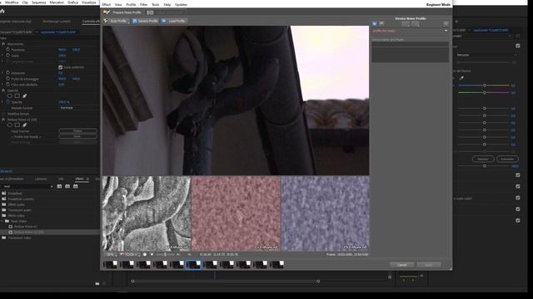
Task: Switch to the second Neat Video tab icon
Action: pyautogui.click(x=150, y=12)
